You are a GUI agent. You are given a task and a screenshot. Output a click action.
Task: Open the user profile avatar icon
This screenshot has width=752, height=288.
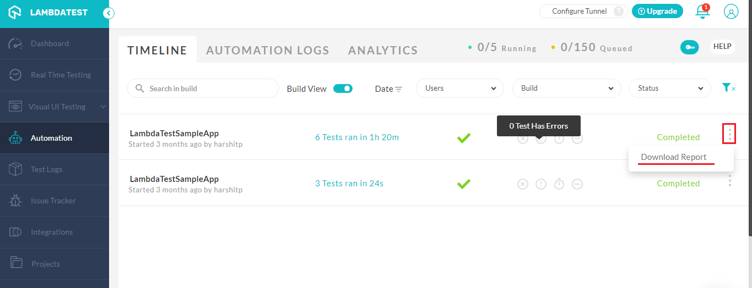pyautogui.click(x=731, y=12)
